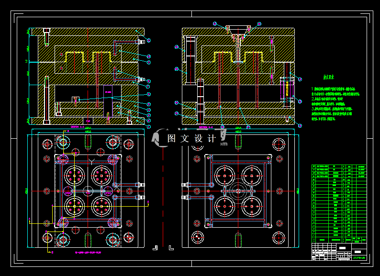Click upper water nipple in section A-A
This screenshot has width=380, height=276.
click(142, 42)
